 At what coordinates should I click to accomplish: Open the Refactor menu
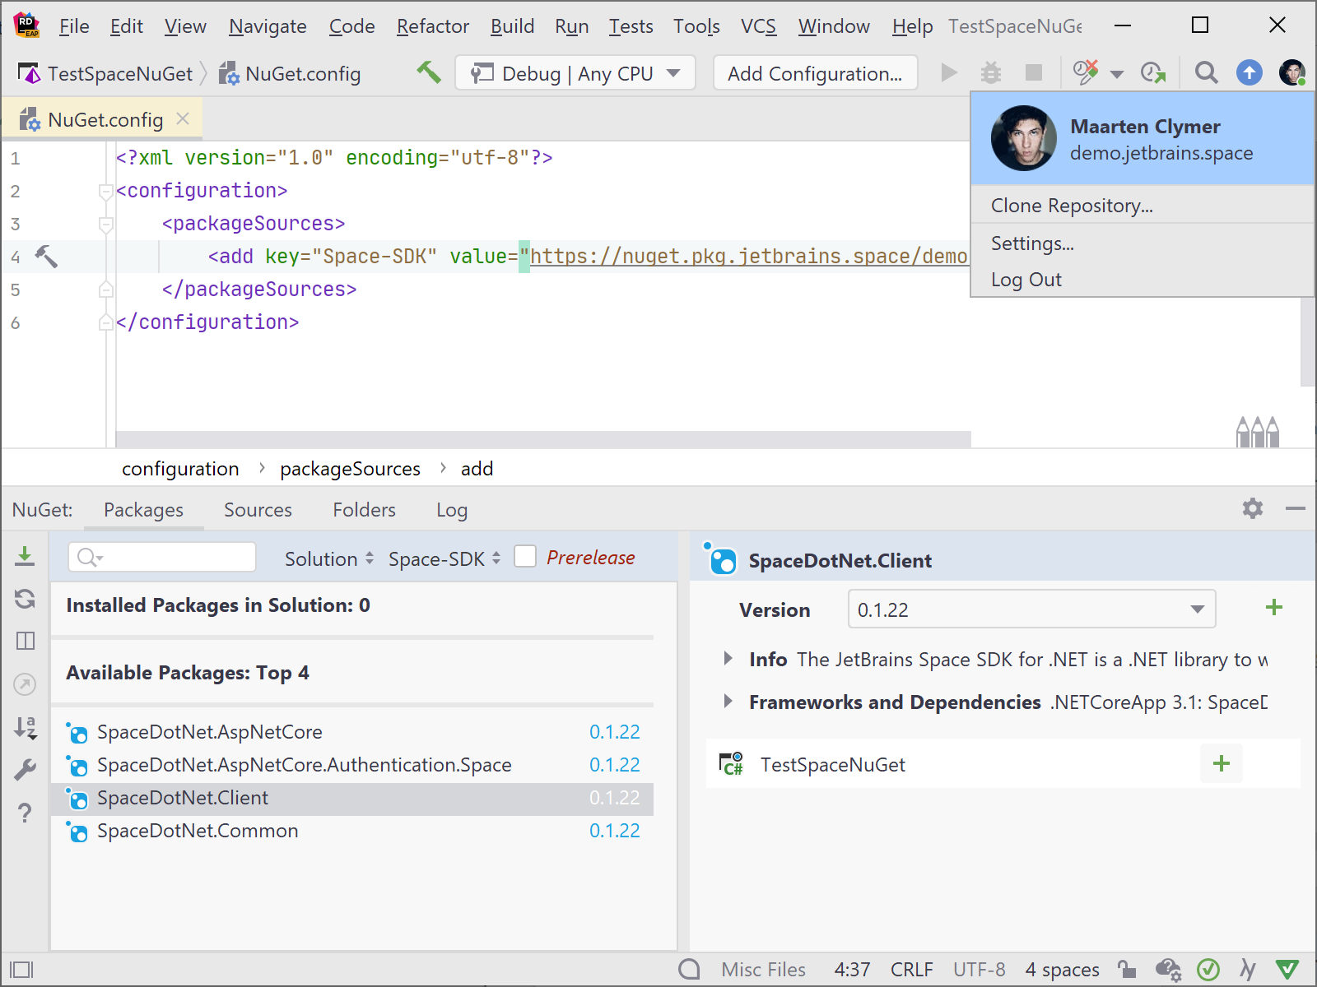(433, 26)
